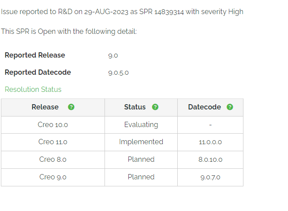Select the Status column header

point(135,107)
